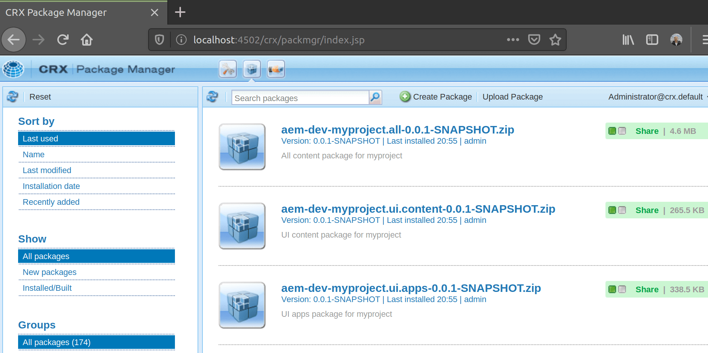Click the browser address bar URL

279,40
